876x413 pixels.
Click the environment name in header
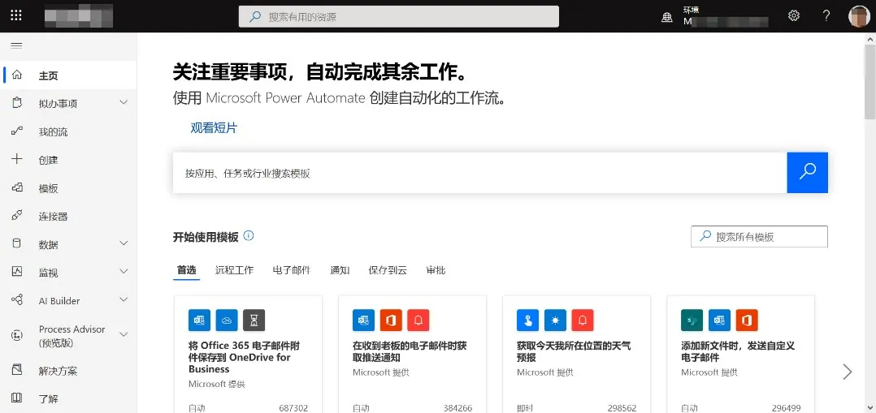click(x=726, y=22)
